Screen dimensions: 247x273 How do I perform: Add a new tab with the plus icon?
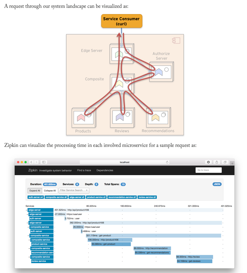(x=232, y=163)
